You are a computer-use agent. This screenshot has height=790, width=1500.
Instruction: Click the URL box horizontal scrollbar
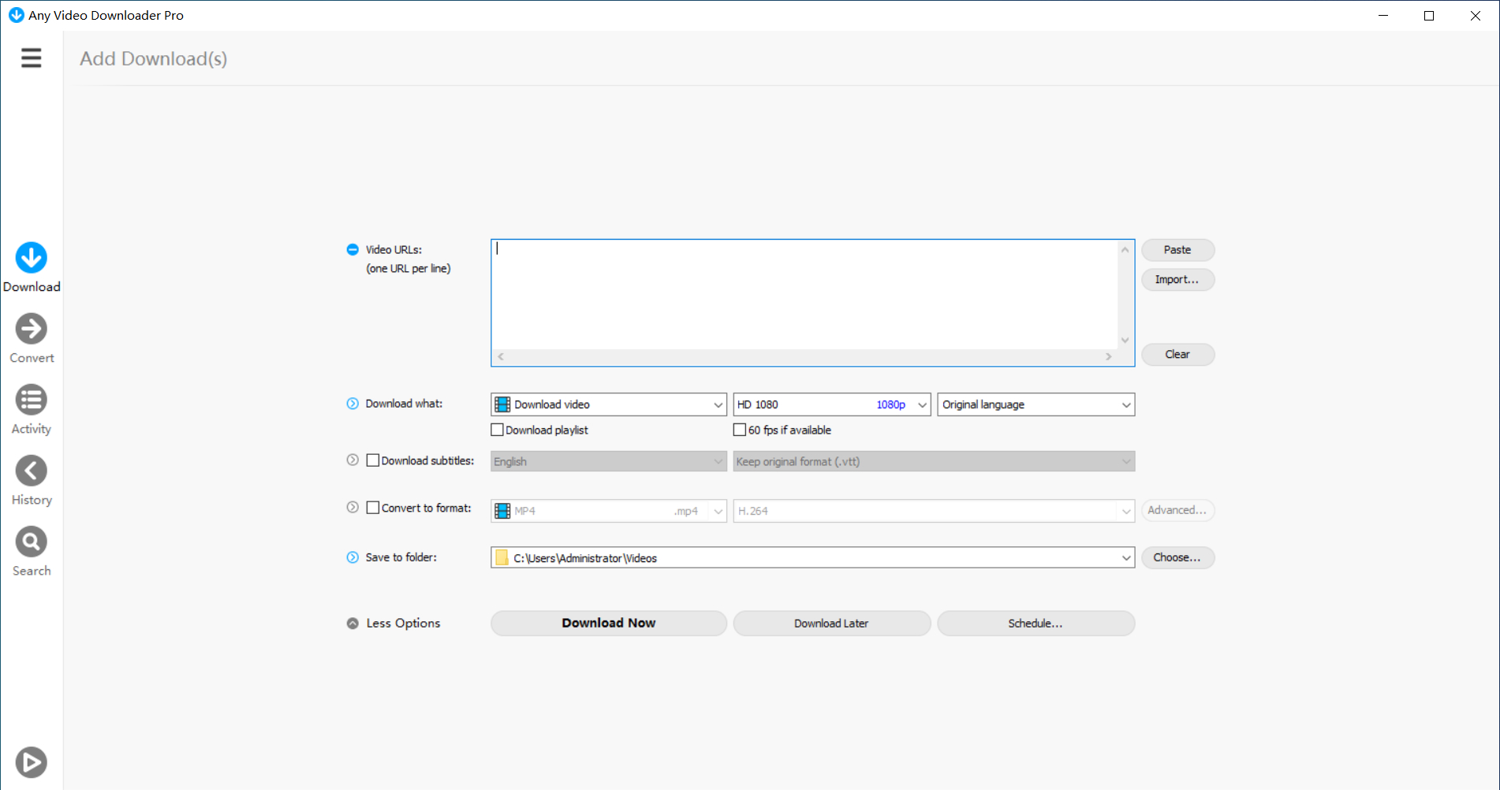(804, 356)
